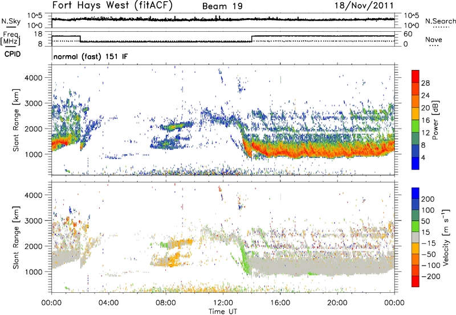456x315 pixels.
Task: Click Velocity colorbar value 50
Action: (425, 221)
